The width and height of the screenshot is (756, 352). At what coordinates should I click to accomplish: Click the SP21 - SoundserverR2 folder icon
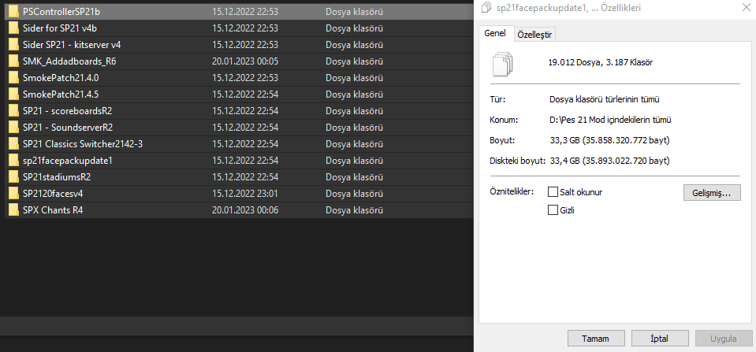point(13,127)
